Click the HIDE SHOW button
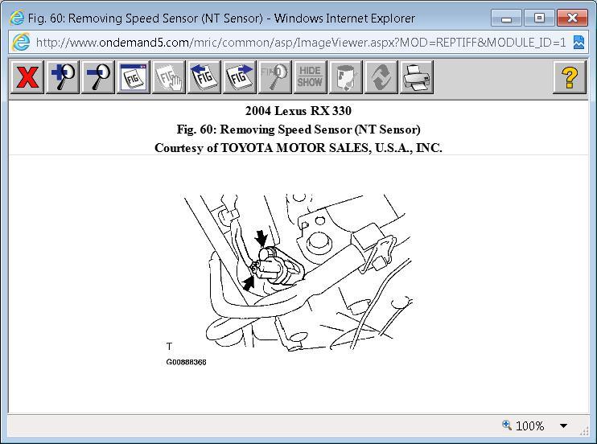The width and height of the screenshot is (597, 444). tap(311, 77)
